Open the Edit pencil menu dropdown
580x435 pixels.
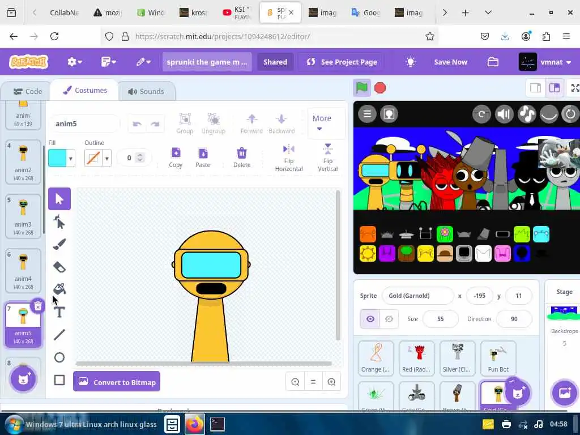(x=143, y=62)
